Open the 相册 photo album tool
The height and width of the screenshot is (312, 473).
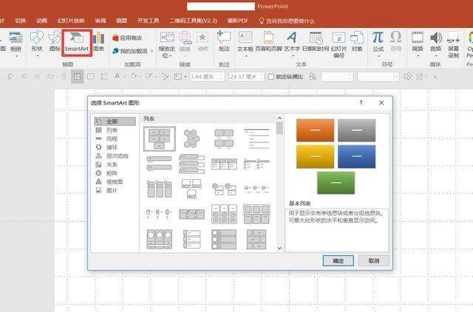[16, 42]
